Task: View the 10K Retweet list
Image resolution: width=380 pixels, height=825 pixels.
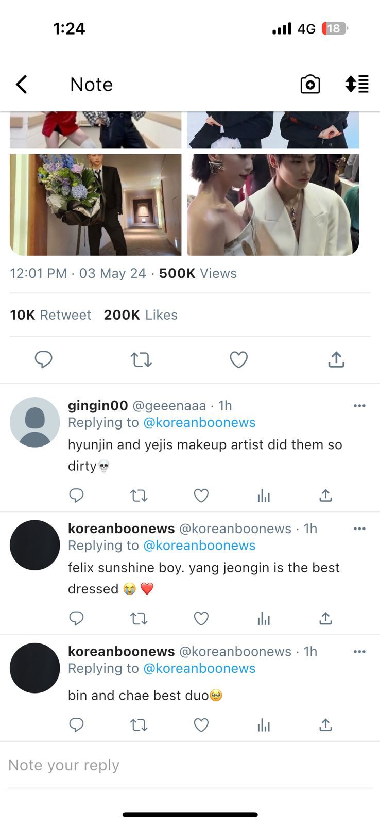Action: point(50,315)
